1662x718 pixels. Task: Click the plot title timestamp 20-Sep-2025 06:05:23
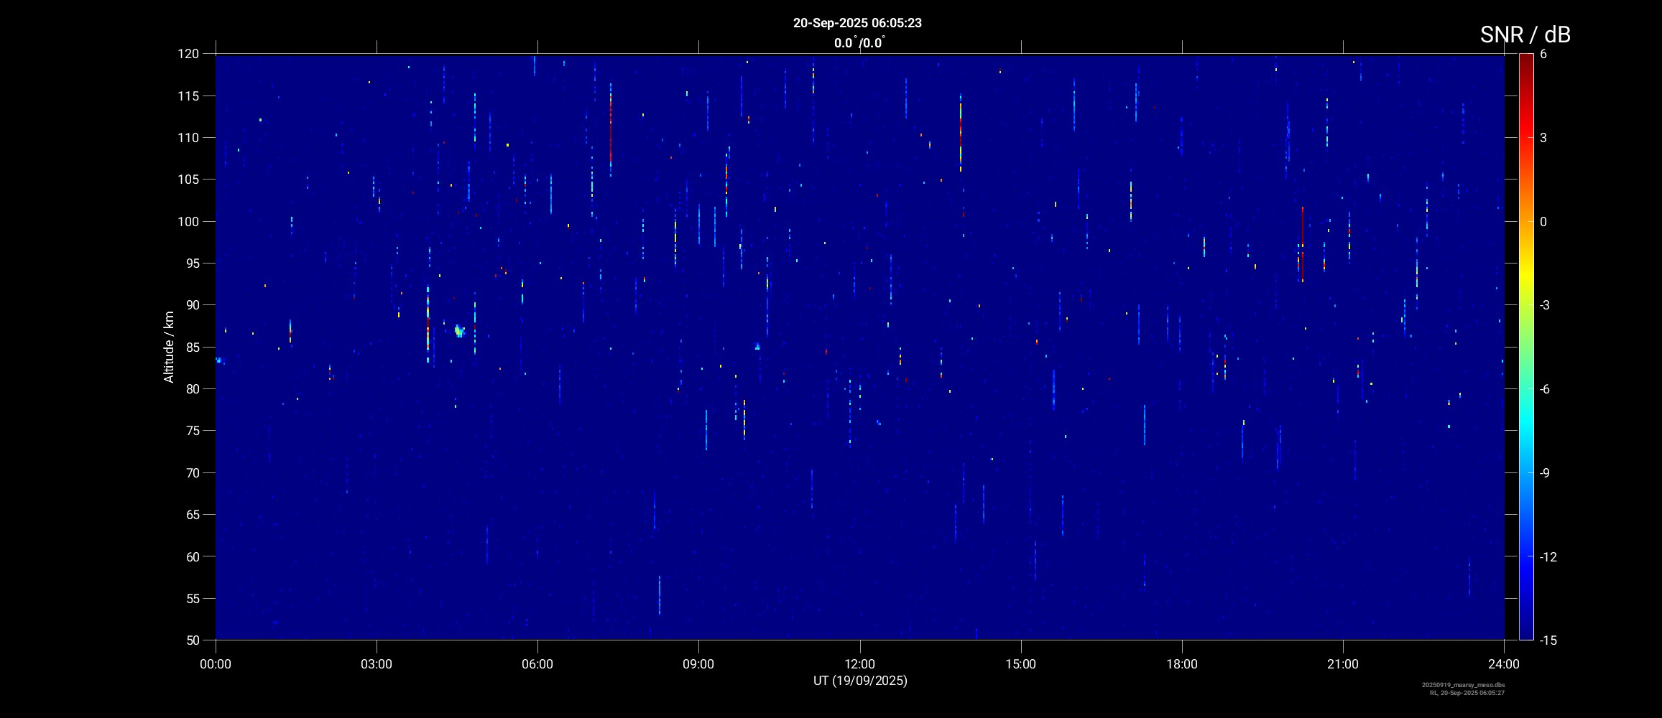click(x=857, y=23)
